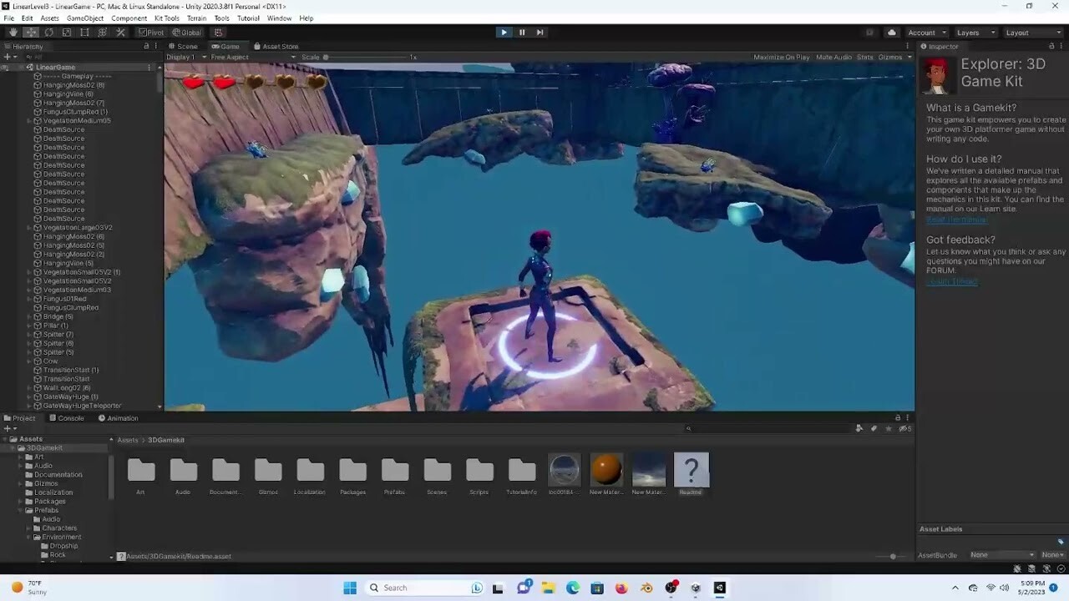
Task: Select the Hand tool in the toolbar
Action: tap(12, 32)
